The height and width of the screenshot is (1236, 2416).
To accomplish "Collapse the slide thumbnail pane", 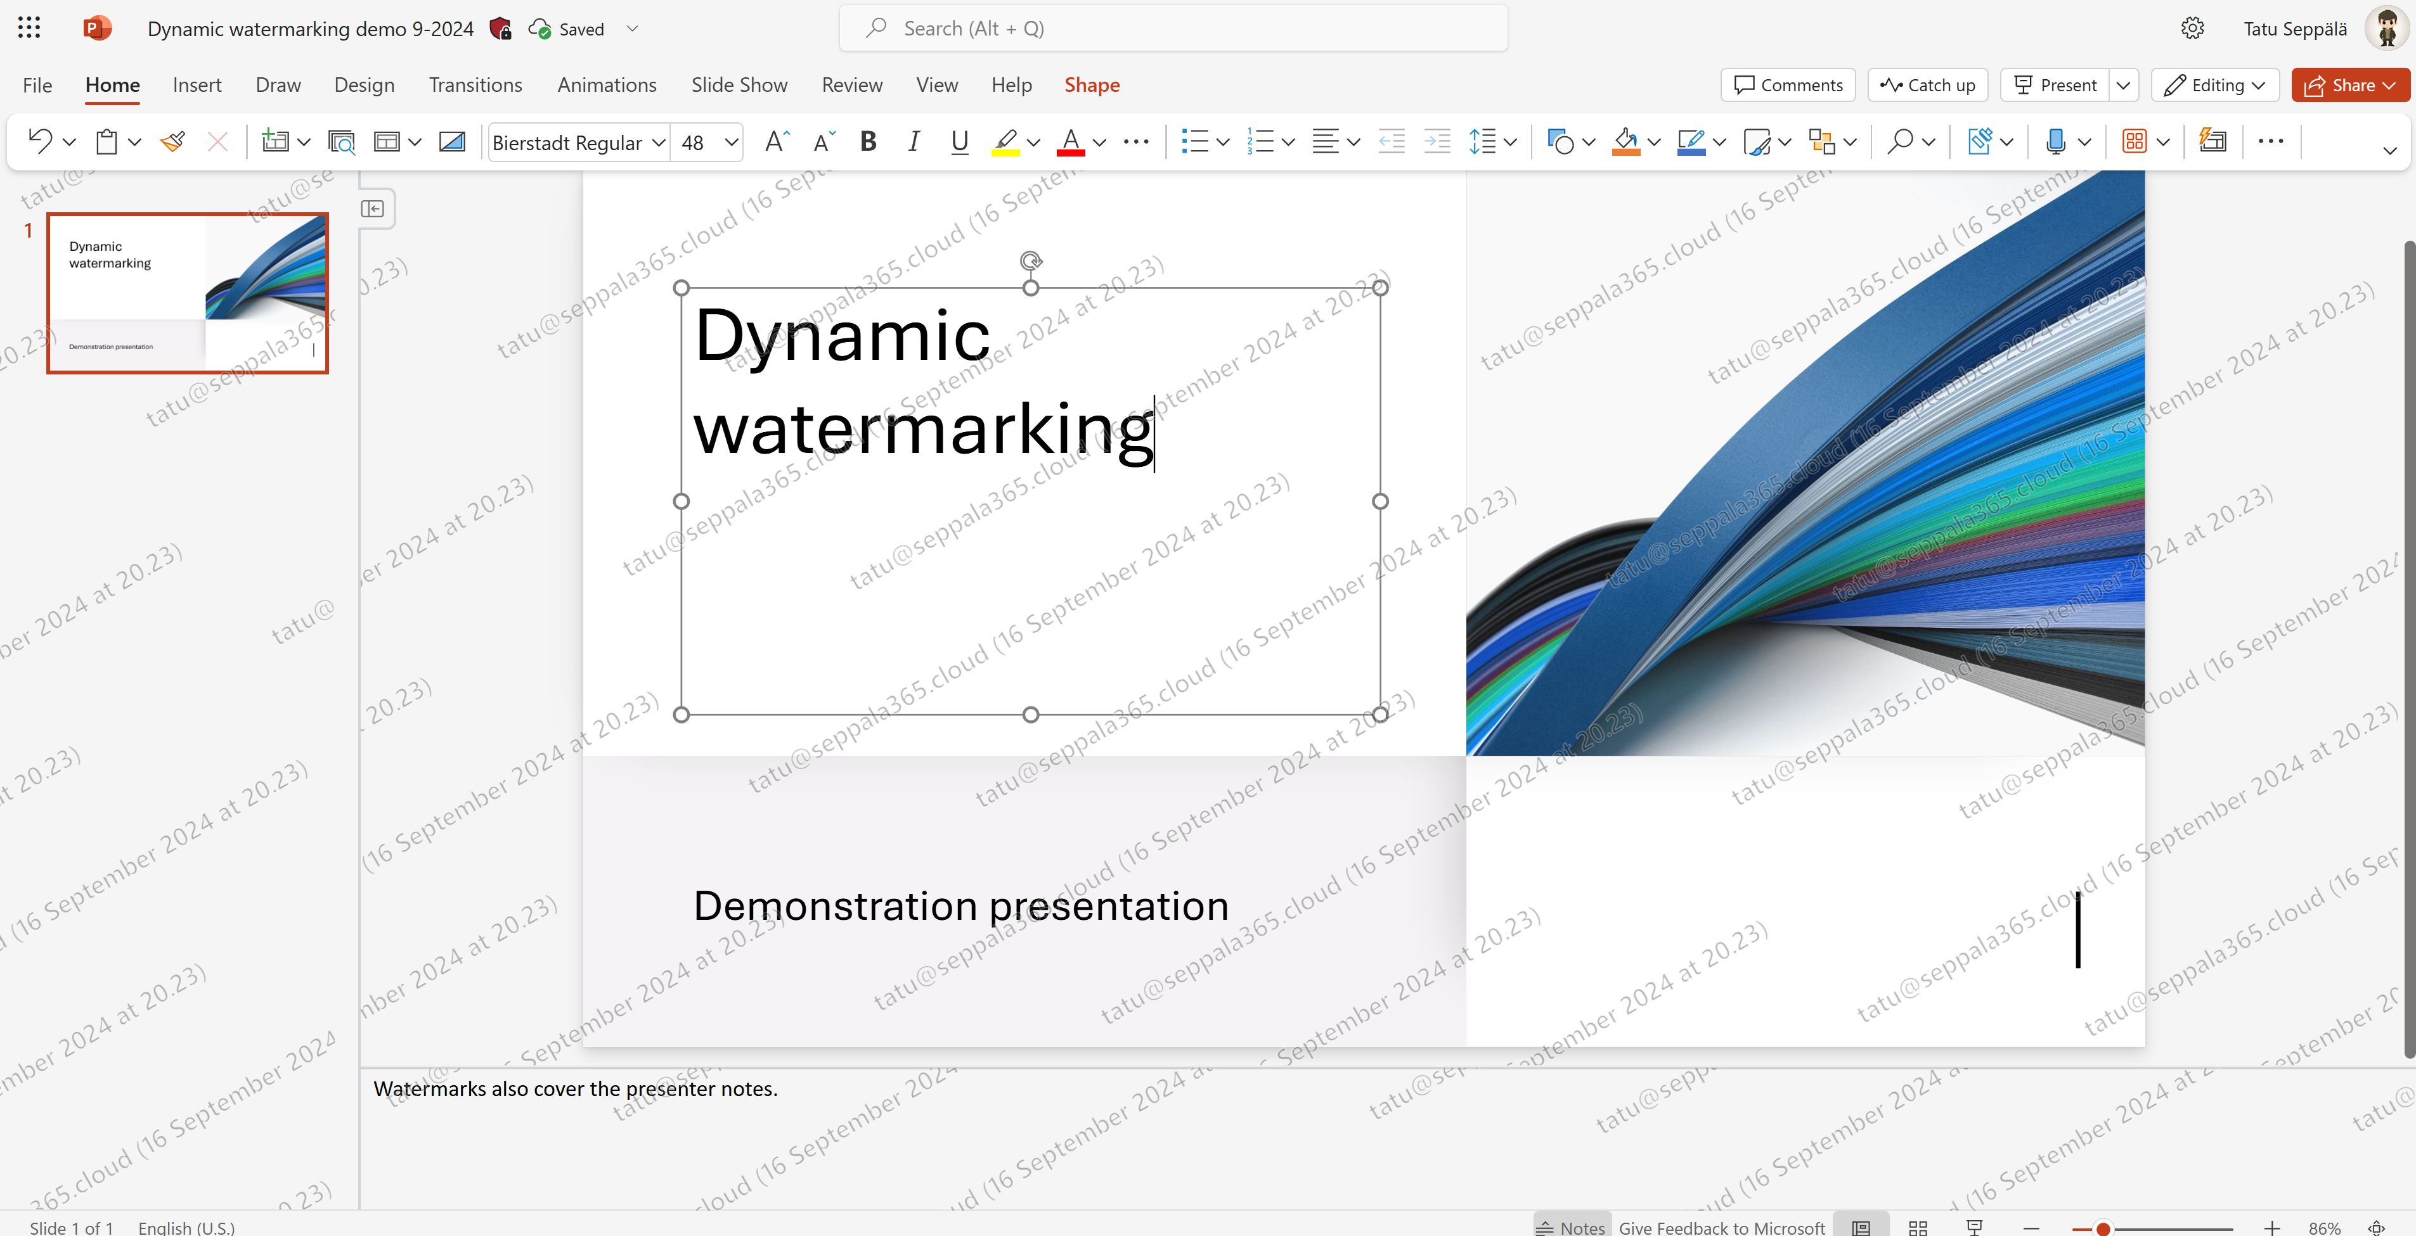I will point(372,208).
